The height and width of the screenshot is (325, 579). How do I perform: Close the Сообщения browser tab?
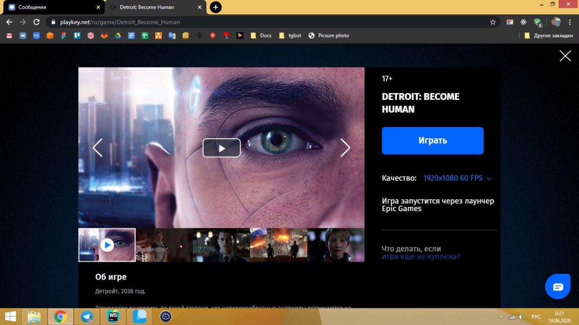[x=98, y=7]
